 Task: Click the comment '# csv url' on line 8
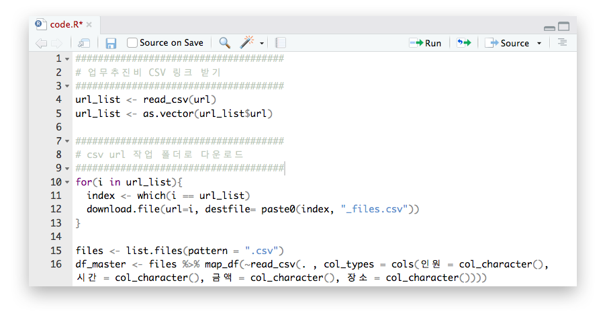click(100, 155)
